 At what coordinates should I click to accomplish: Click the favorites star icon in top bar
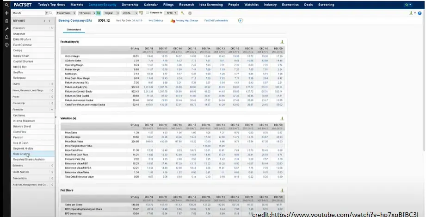click(407, 5)
